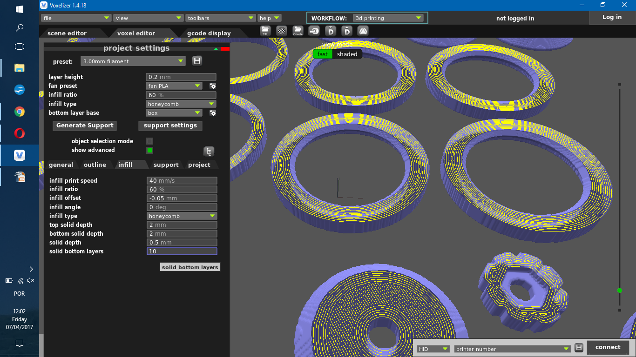This screenshot has height=357, width=636.
Task: Show hidden tray icons chevron
Action: click(31, 269)
